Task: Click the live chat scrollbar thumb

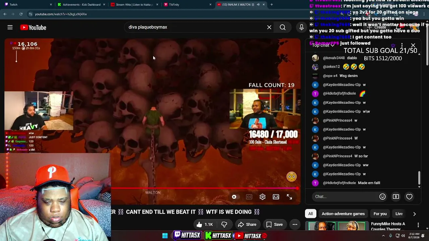Action: (419, 178)
